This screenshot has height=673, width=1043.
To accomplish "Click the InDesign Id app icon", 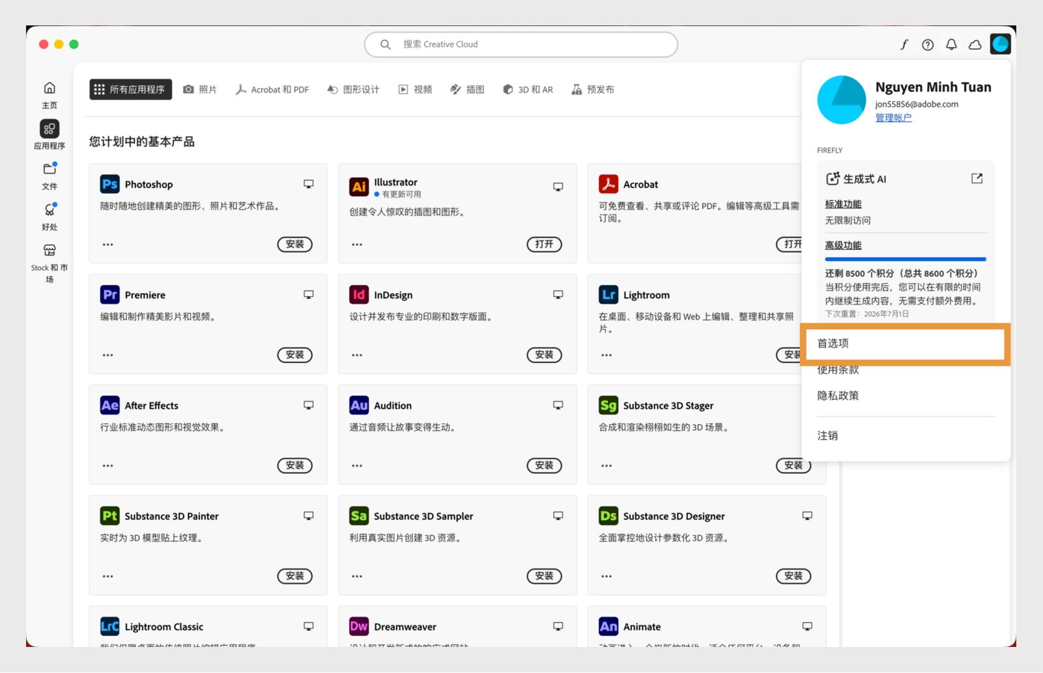I will 359,295.
